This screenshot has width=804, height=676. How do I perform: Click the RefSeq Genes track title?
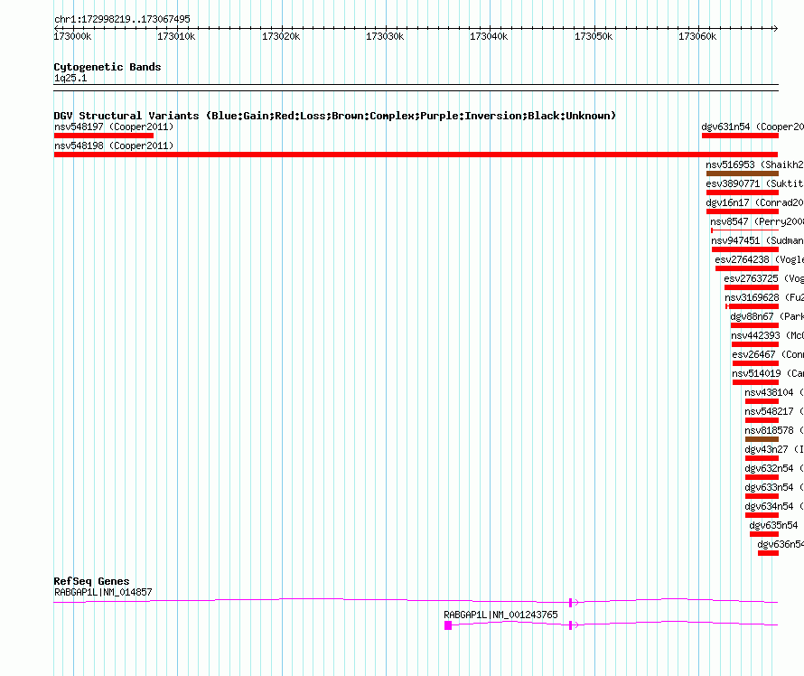[91, 581]
